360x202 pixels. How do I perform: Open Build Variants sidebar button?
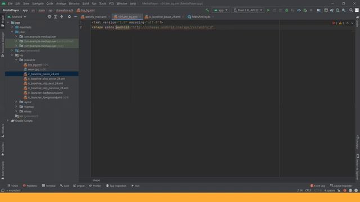(3, 170)
